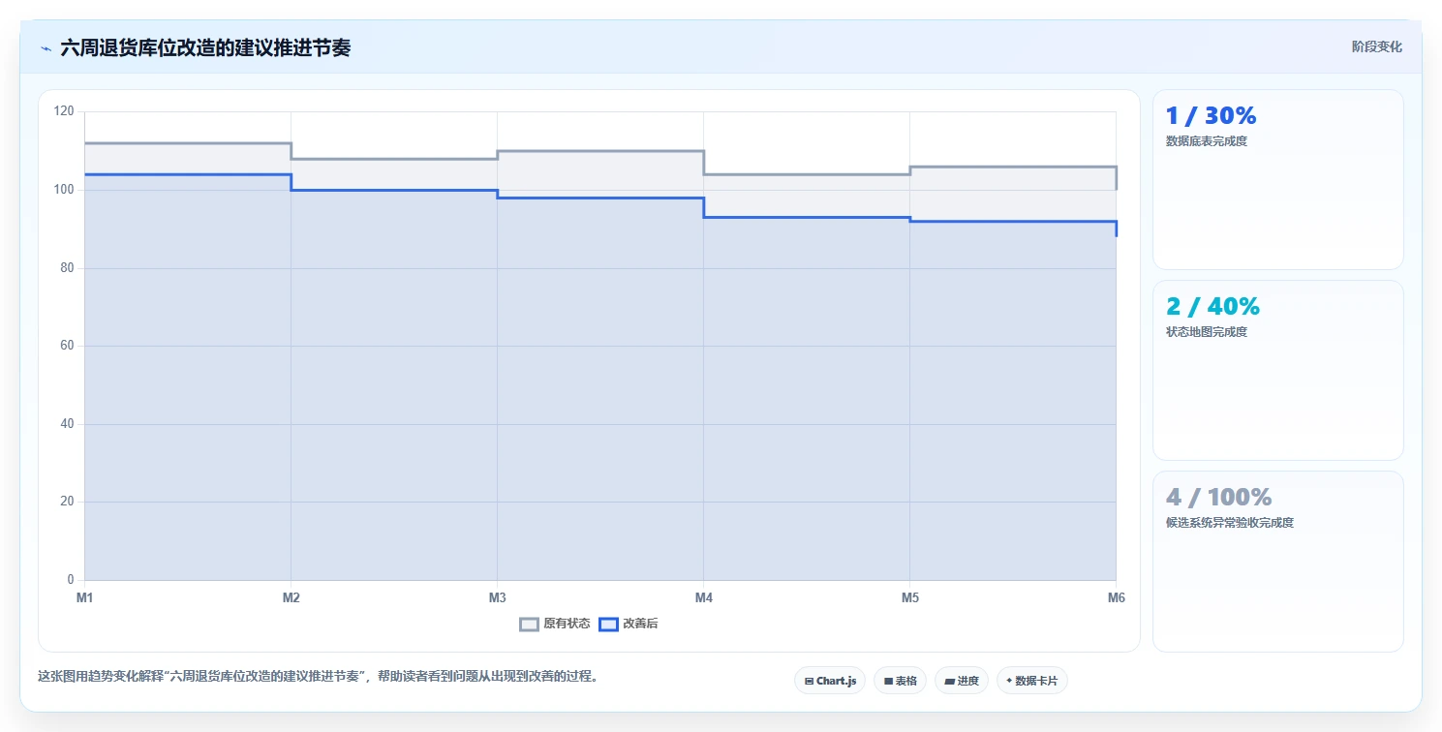
Task: Click the 状态地图完成度 label
Action: pyautogui.click(x=1207, y=332)
